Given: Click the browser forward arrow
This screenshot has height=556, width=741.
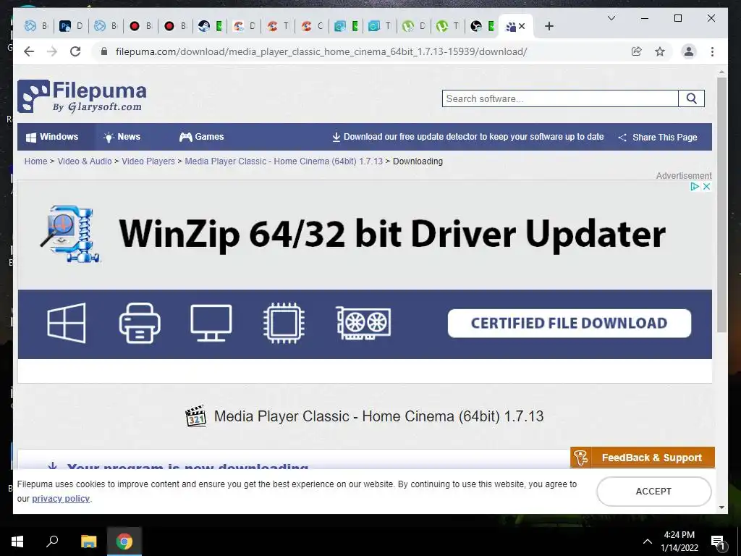Looking at the screenshot, I should coord(52,51).
